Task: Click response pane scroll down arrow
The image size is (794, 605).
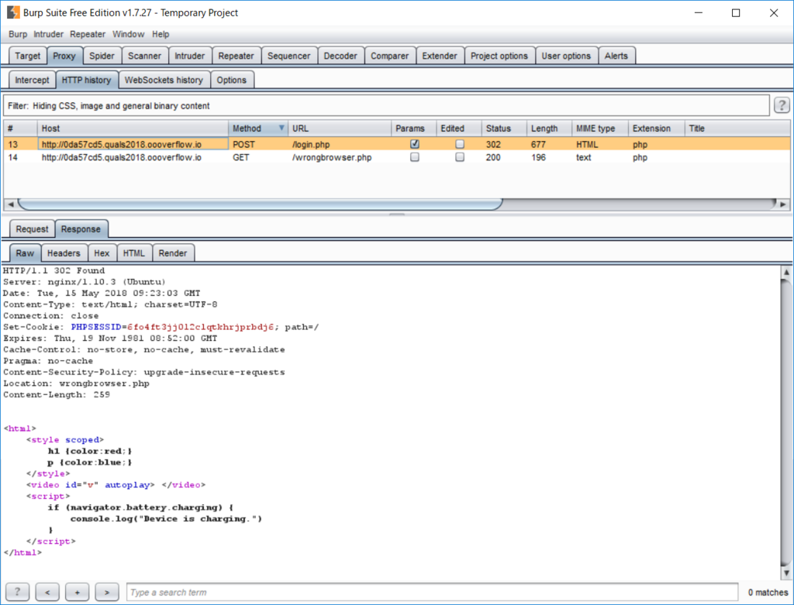Action: tap(786, 573)
